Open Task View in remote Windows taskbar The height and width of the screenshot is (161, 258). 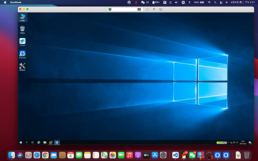coord(33,143)
